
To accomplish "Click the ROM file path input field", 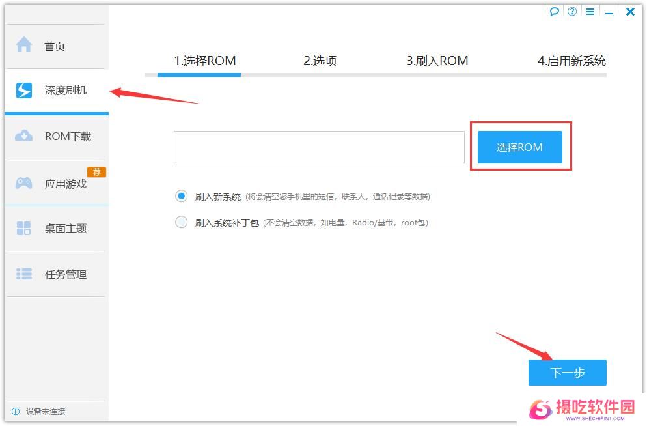I will click(319, 147).
